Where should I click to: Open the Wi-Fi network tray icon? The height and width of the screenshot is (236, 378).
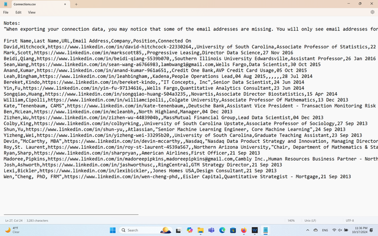(x=334, y=230)
